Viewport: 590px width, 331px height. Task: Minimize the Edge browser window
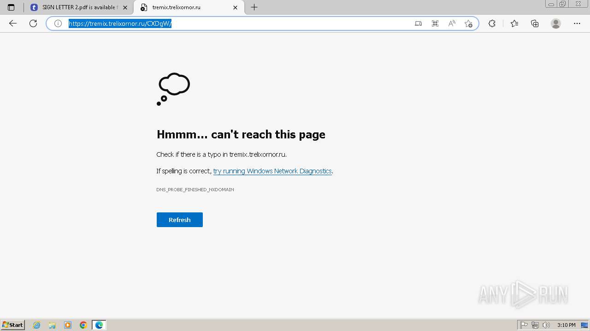(551, 4)
